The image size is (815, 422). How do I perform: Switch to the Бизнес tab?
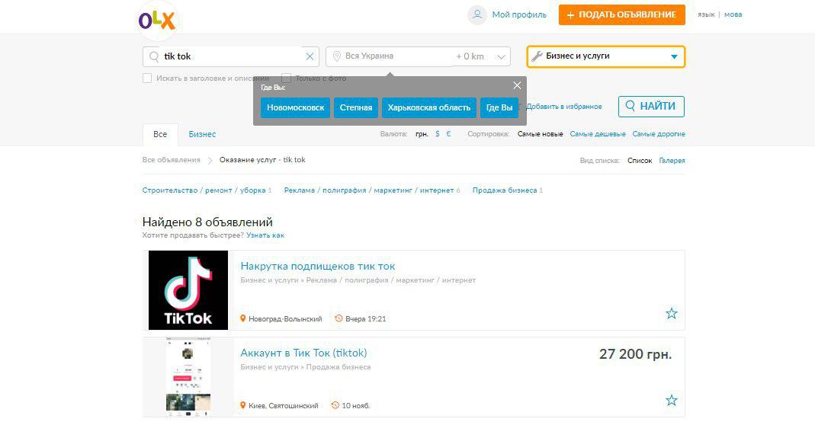tap(202, 134)
